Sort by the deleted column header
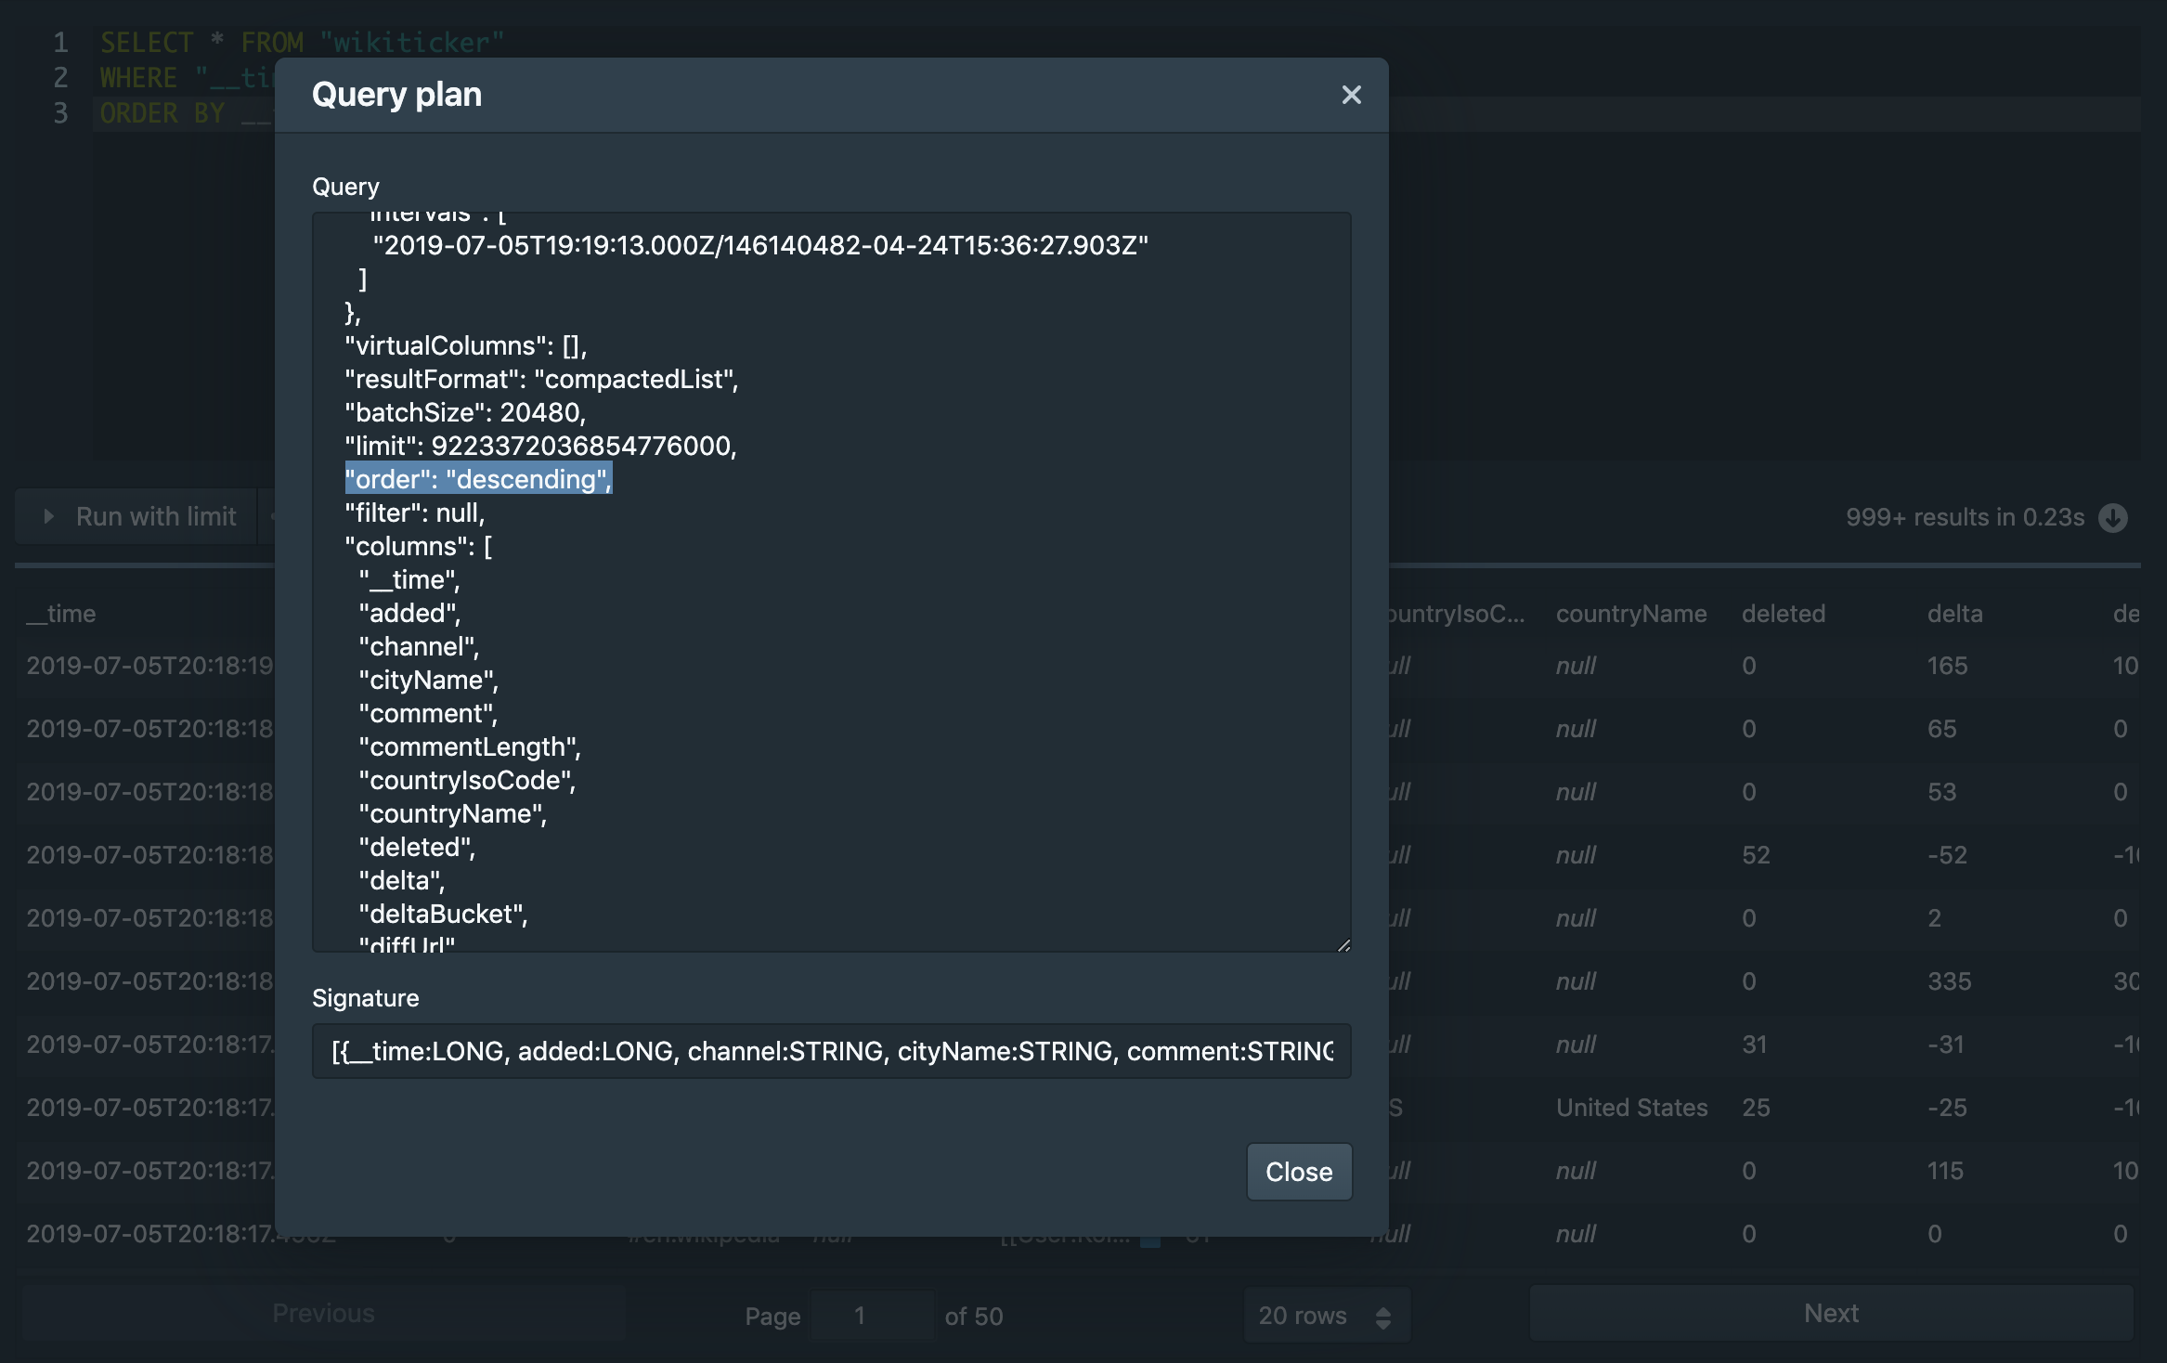2167x1363 pixels. click(x=1783, y=614)
